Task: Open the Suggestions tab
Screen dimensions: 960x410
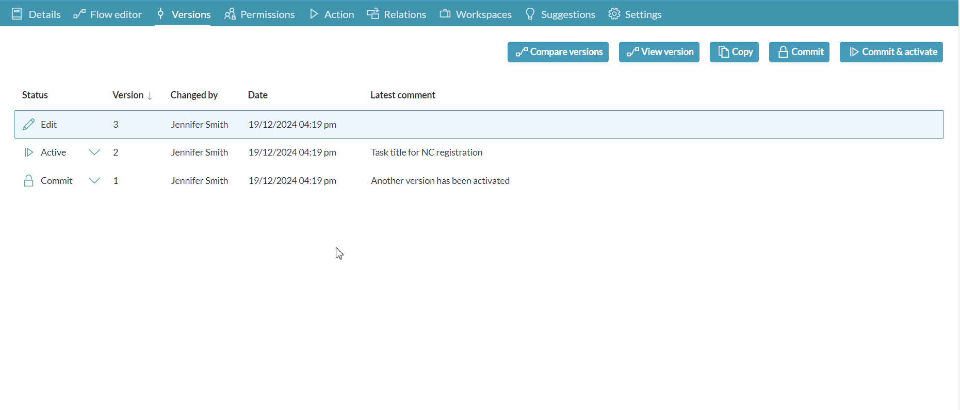Action: [560, 14]
